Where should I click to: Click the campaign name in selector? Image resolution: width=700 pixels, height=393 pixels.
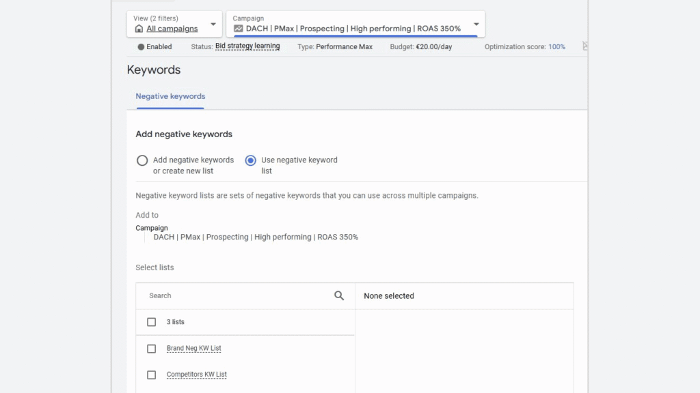(x=353, y=29)
